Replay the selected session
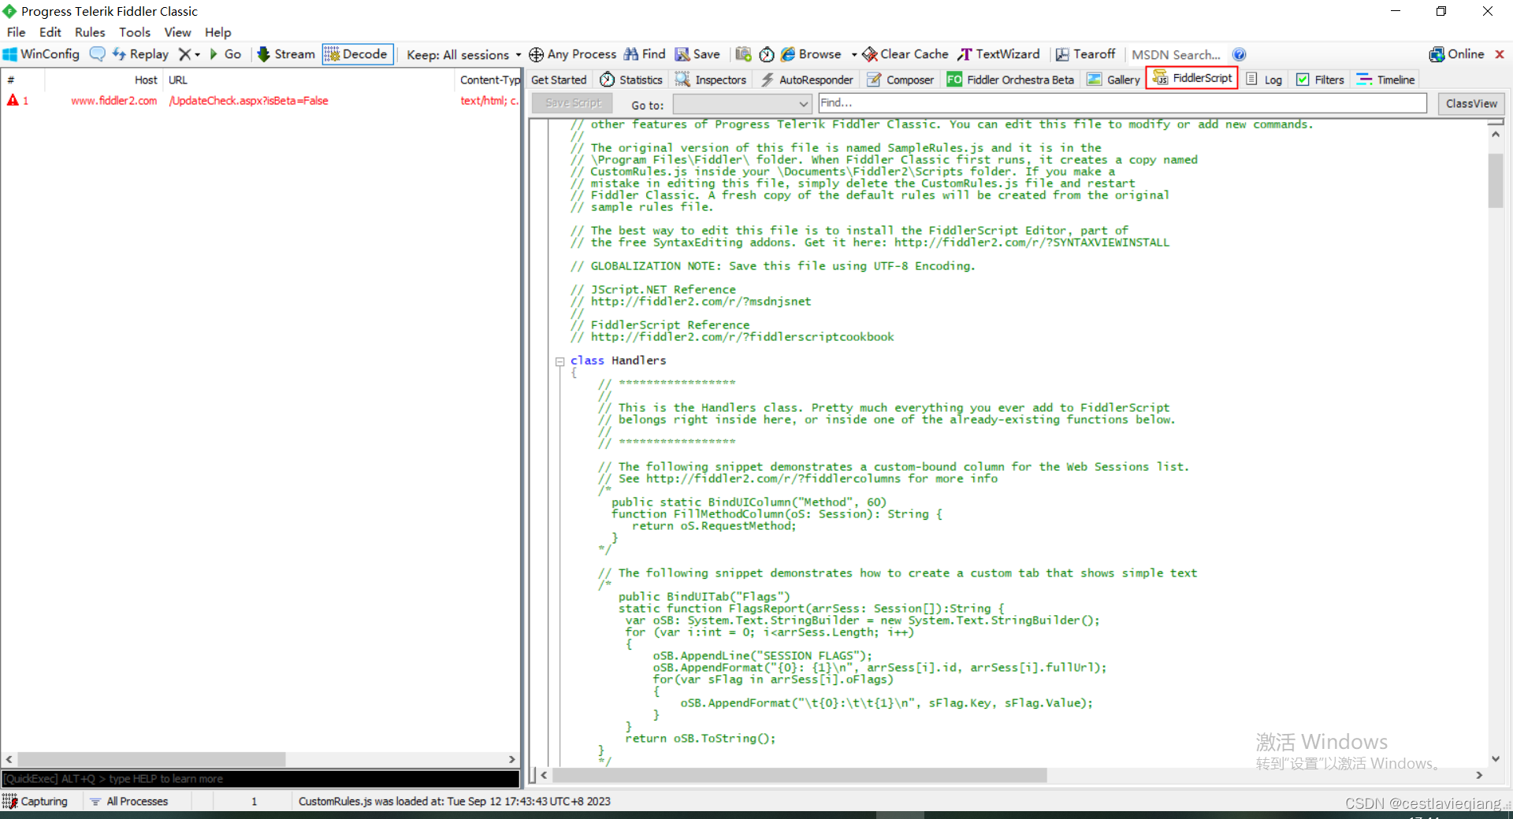Screen dimensions: 1513x819 [142, 54]
